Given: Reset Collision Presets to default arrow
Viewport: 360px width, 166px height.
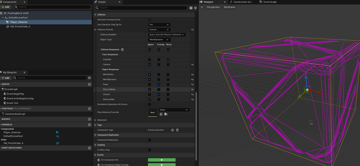Looking at the screenshot, I should (193, 30).
